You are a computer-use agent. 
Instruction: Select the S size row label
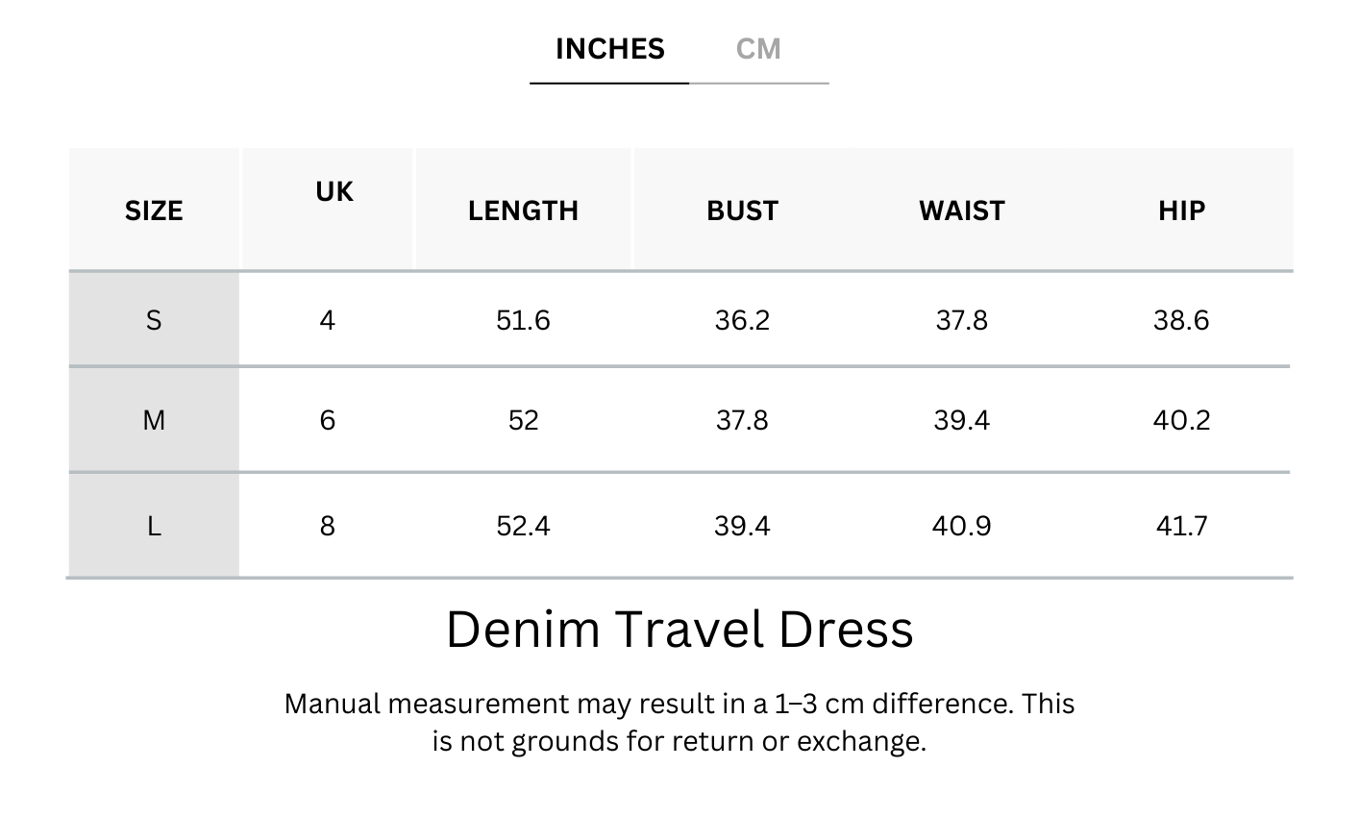click(154, 320)
